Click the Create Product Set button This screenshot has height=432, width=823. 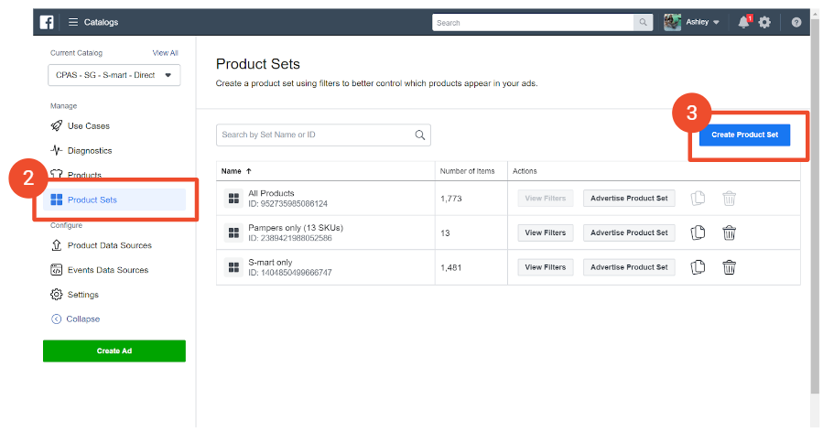click(x=744, y=135)
